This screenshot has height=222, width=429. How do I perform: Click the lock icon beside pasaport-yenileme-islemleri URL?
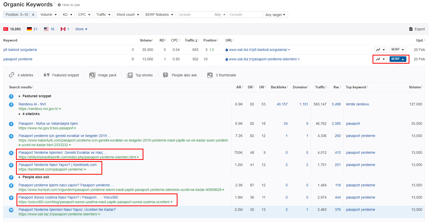pyautogui.click(x=227, y=59)
